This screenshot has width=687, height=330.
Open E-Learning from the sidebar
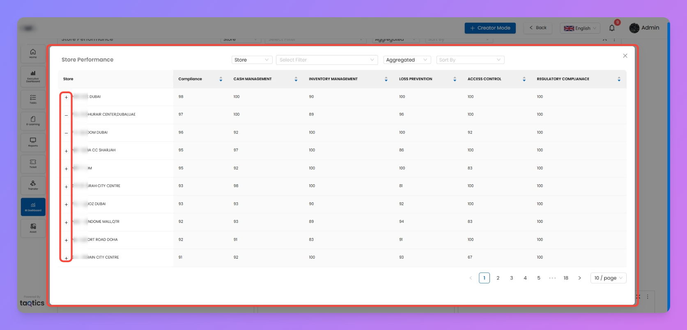click(x=33, y=121)
